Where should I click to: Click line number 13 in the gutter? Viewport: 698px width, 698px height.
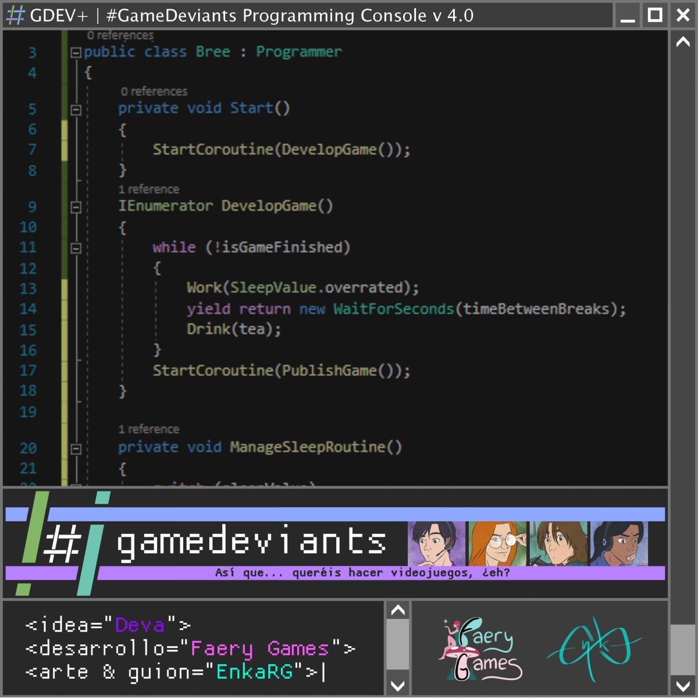(28, 289)
